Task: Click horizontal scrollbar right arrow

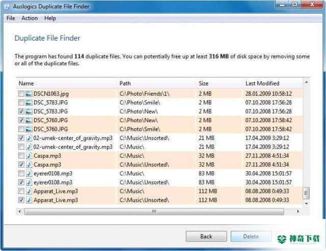Action: 298,211
